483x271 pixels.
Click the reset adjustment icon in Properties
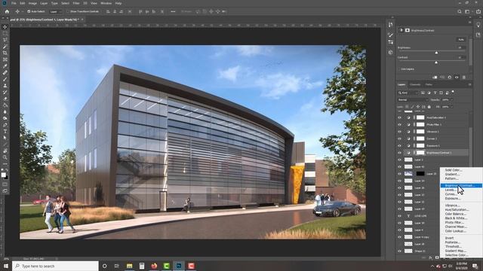450,77
